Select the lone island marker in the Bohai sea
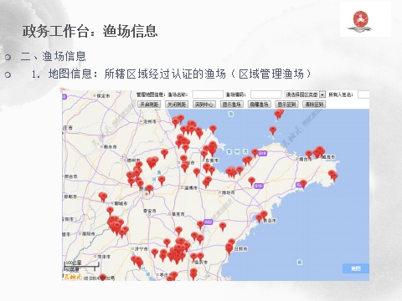402x301 pixels. 273,130
